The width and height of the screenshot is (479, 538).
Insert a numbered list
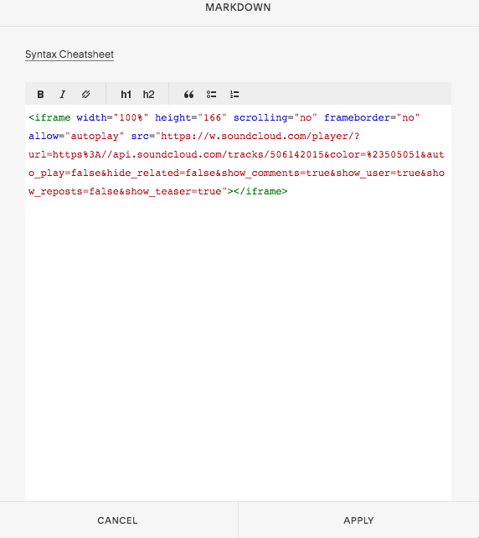point(234,95)
